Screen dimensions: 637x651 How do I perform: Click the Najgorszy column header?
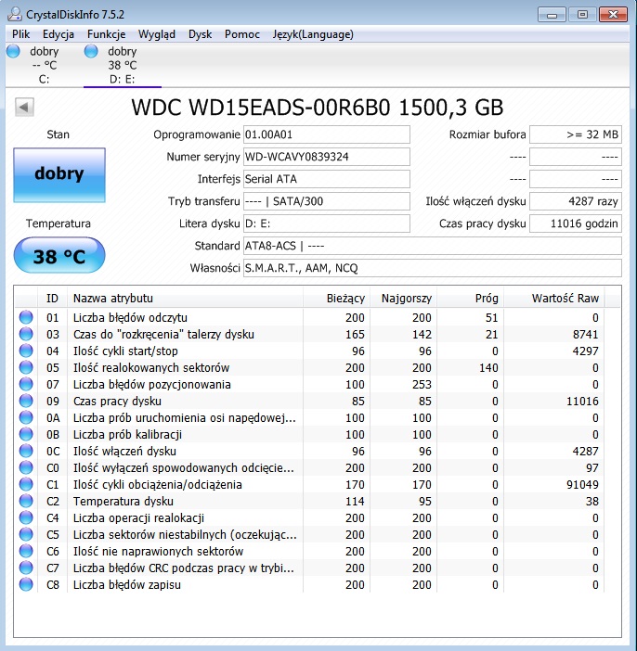pyautogui.click(x=403, y=298)
